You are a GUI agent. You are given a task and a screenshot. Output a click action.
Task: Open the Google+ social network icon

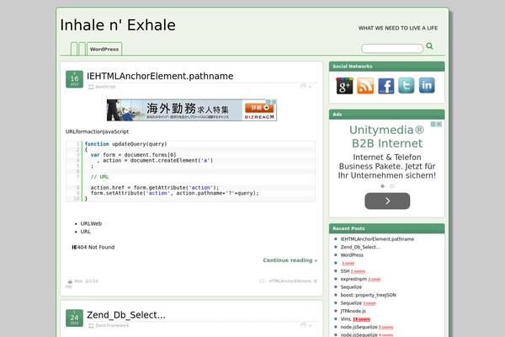pos(344,85)
